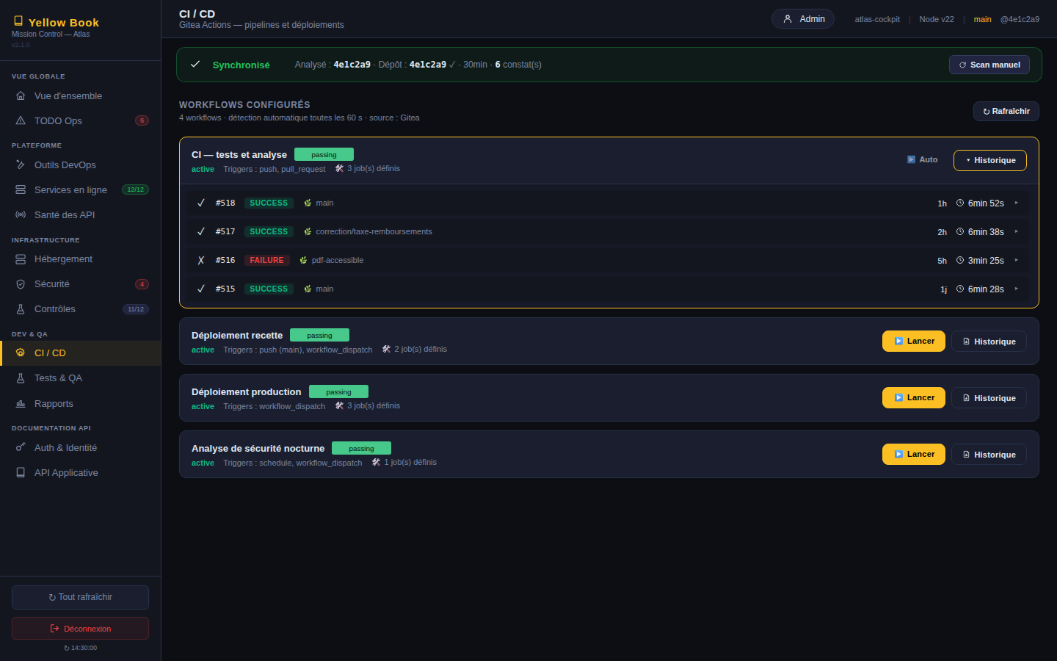Open Tests & QA
Viewport: 1057px width, 661px height.
coord(80,378)
